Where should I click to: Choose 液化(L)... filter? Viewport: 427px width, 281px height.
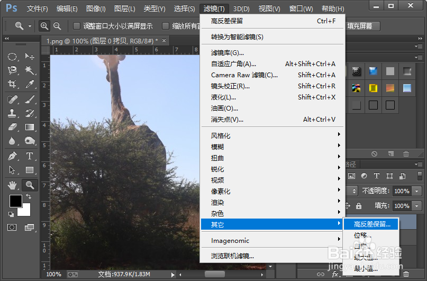tap(272, 97)
